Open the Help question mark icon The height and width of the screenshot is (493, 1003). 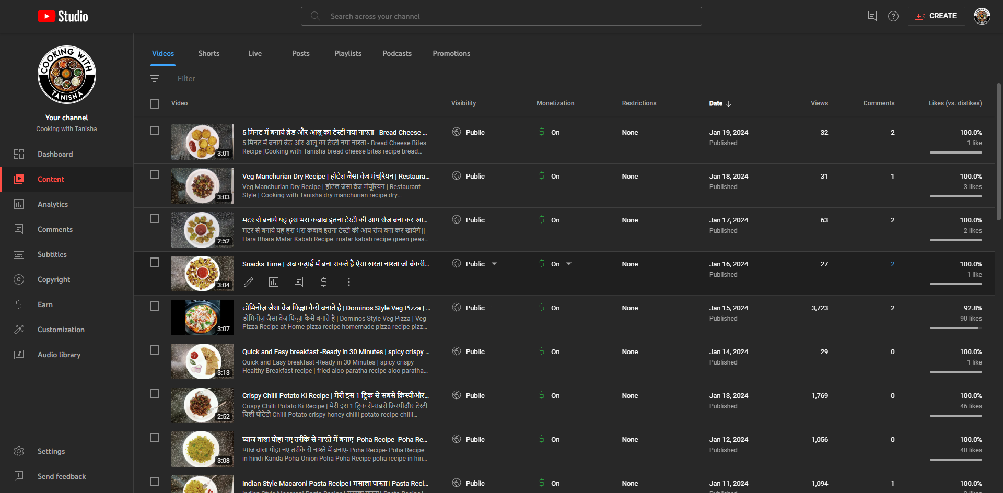(x=893, y=16)
